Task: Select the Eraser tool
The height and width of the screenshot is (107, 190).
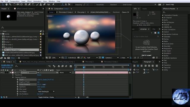Action: pos(44,4)
